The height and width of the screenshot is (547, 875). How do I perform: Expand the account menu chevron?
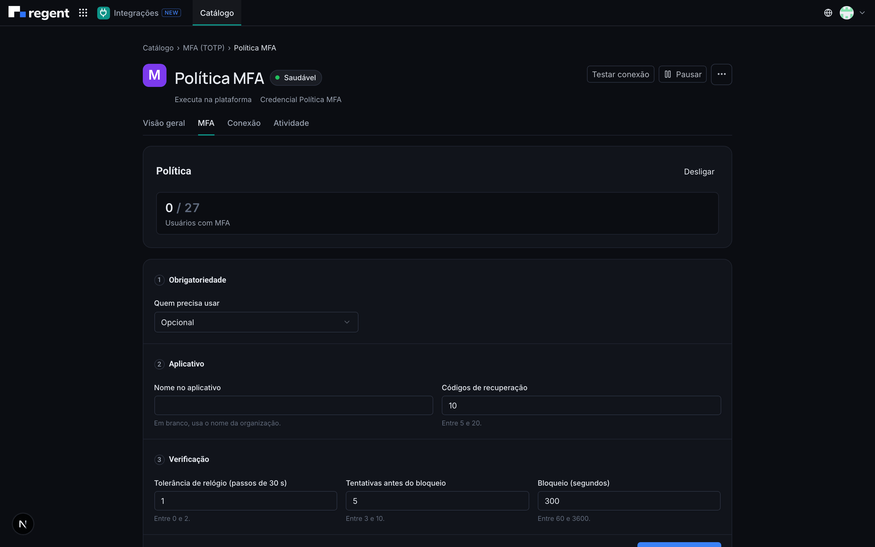click(x=862, y=13)
